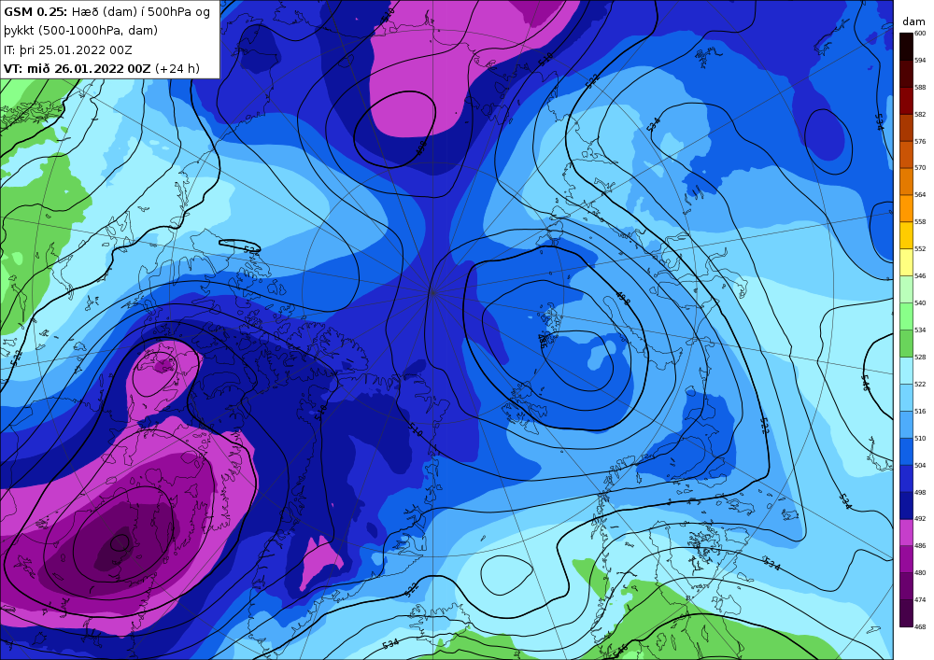
Task: Click the 504 label on the color bar
Action: coord(920,466)
